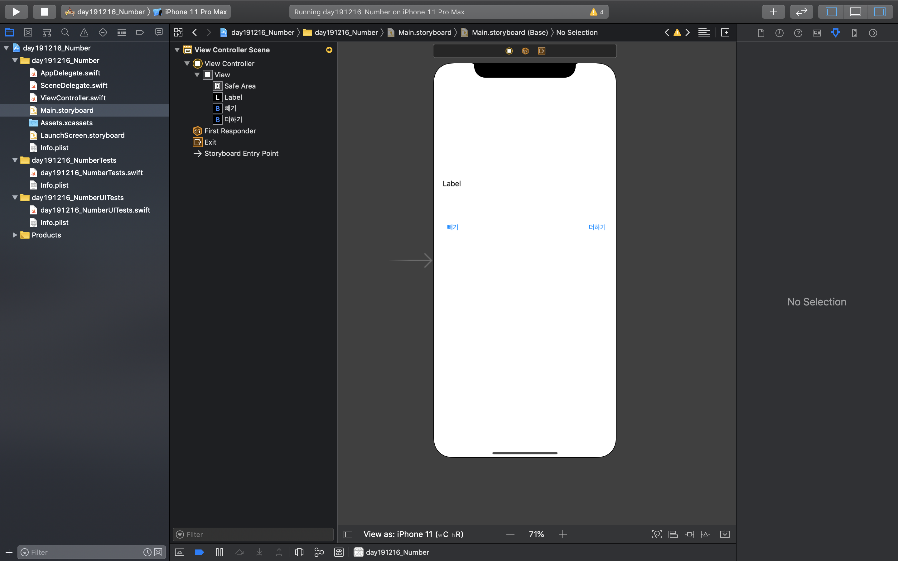Toggle the document outline sidebar
Viewport: 898px width, 561px height.
[348, 534]
